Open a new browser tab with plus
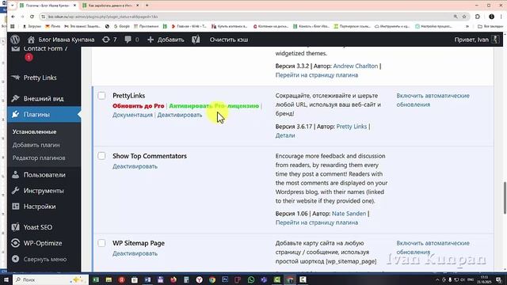 pos(147,6)
